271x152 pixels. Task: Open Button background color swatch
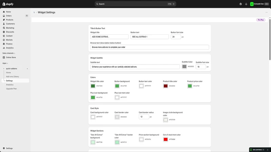pyautogui.click(x=117, y=86)
